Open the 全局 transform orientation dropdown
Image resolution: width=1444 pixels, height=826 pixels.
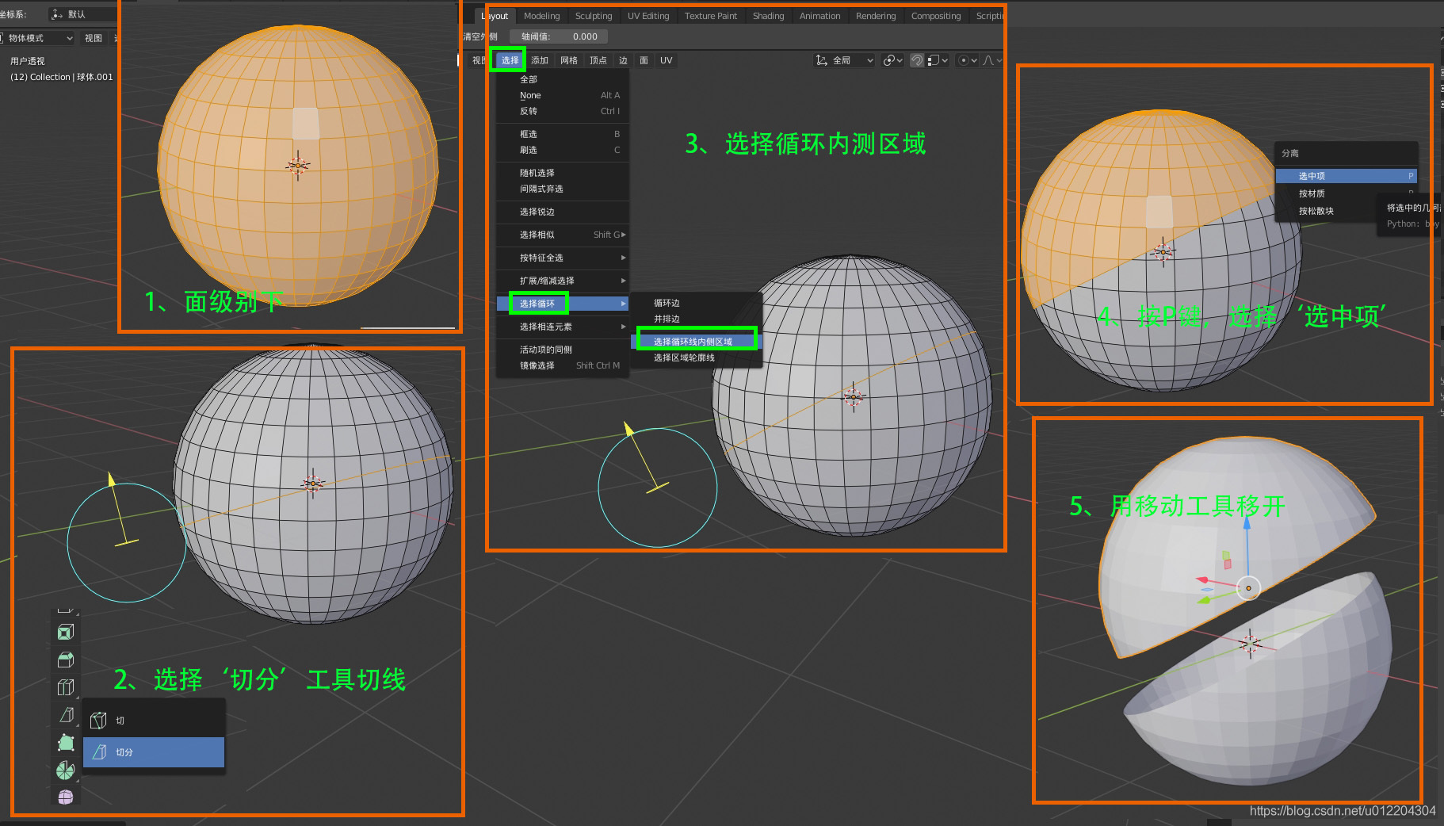click(x=844, y=60)
